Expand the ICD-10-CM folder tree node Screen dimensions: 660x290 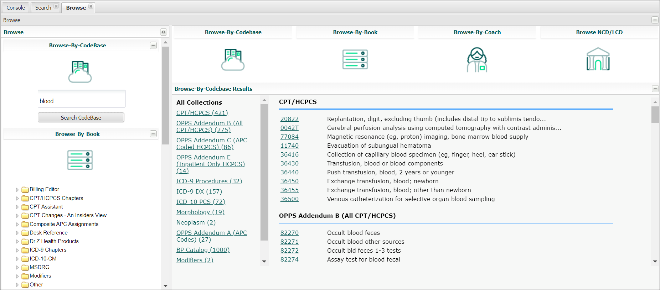[x=17, y=259]
